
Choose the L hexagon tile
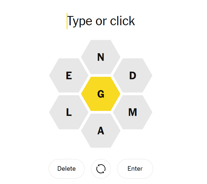pyautogui.click(x=69, y=112)
